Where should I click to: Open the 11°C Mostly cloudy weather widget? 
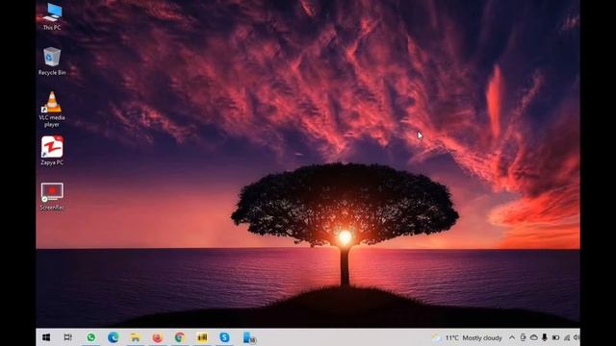tap(467, 337)
